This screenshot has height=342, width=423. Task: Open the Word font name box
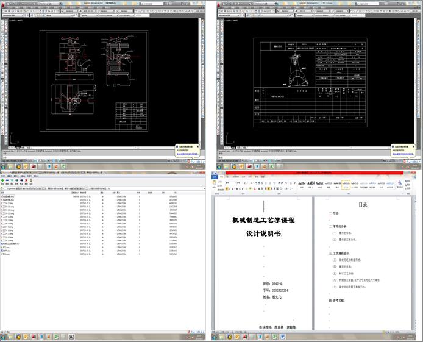point(230,183)
